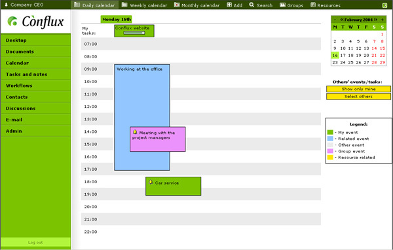The width and height of the screenshot is (393, 250).
Task: Click the 08:00 time slot label
Action: pos(90,57)
